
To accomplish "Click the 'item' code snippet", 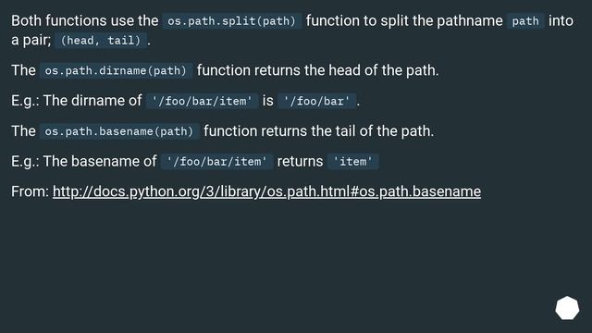I will click(x=353, y=162).
